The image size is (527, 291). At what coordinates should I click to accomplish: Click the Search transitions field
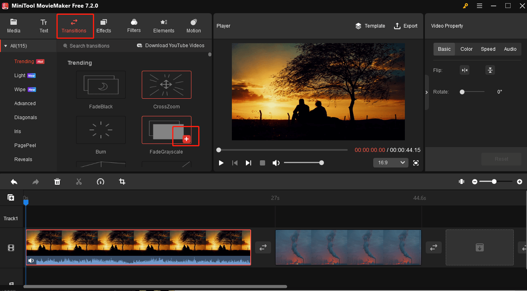(x=89, y=46)
